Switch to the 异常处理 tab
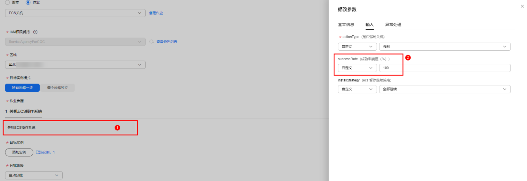The width and height of the screenshot is (527, 181). coord(393,25)
